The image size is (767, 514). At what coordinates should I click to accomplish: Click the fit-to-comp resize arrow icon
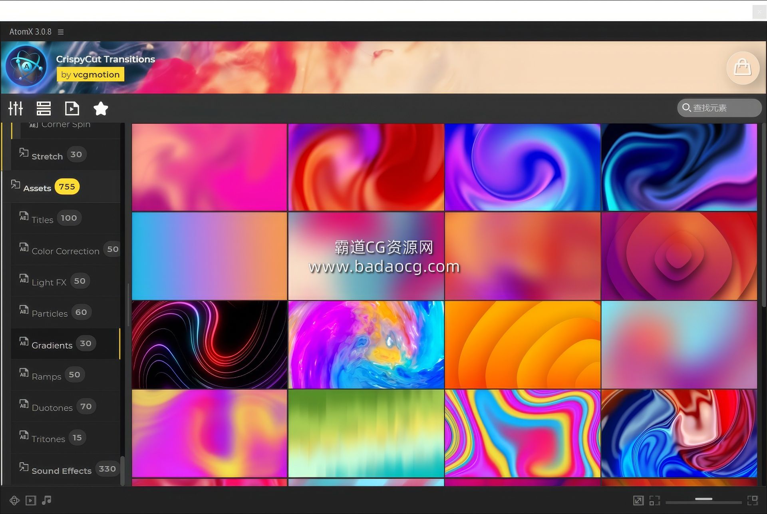(638, 500)
